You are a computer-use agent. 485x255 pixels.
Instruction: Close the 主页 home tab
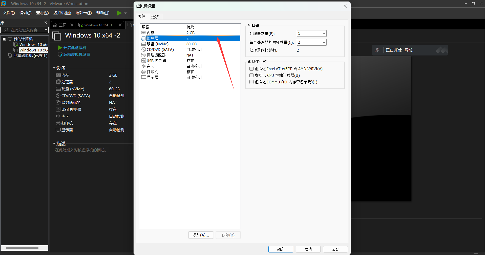[72, 25]
